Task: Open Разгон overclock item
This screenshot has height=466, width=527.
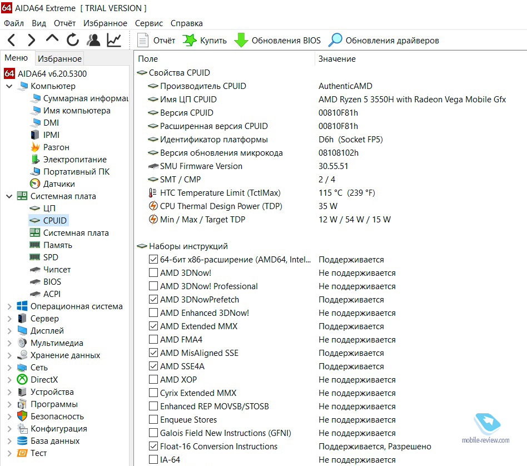Action: pyautogui.click(x=49, y=147)
